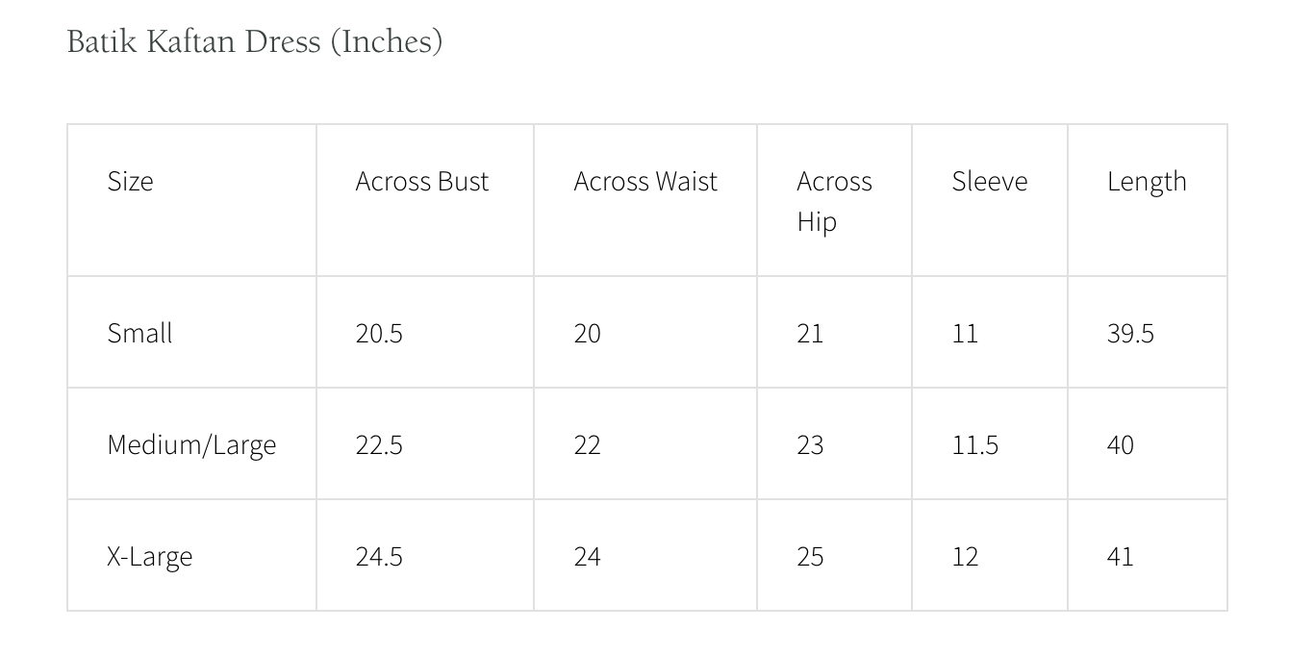Viewport: 1314px width, 656px height.
Task: Click the 40 length value for Medium/Large
Action: (1121, 444)
